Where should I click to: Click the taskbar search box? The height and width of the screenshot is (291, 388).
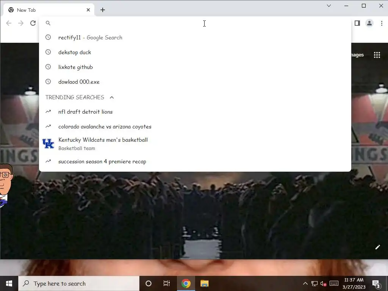[79, 283]
